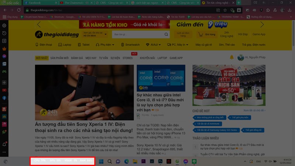The height and width of the screenshot is (166, 295).
Task: Click the browser address bar URL
Action: click(x=46, y=10)
